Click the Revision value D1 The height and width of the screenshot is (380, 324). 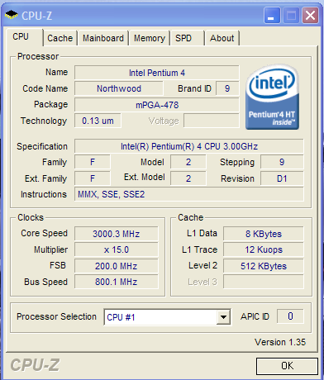click(x=282, y=178)
